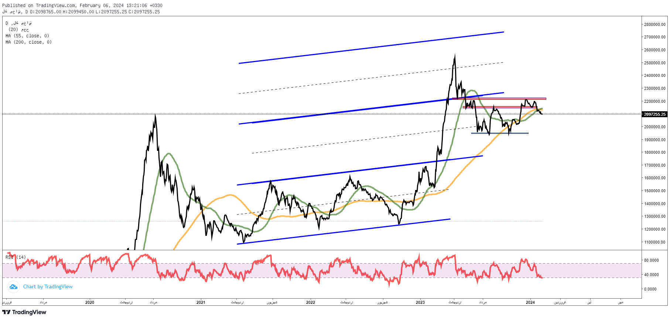Click the current price tag 2097255.25
This screenshot has width=670, height=319.
point(654,114)
